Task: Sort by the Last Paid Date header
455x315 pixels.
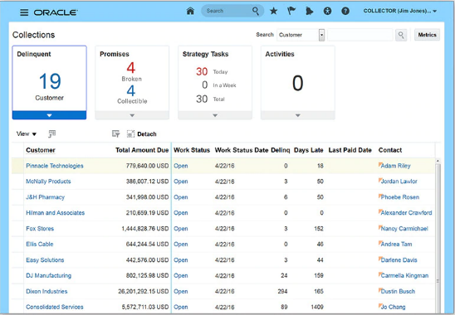Action: [350, 150]
